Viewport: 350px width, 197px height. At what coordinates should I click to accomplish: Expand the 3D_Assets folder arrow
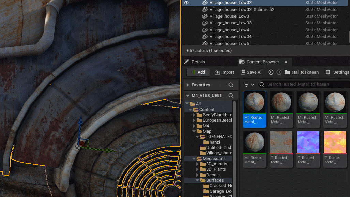[198, 164]
